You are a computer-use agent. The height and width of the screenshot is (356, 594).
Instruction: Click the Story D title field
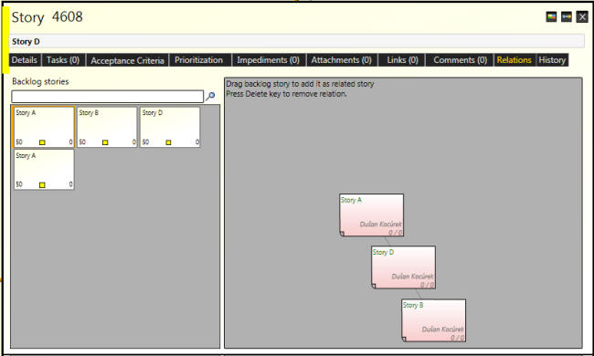click(297, 41)
